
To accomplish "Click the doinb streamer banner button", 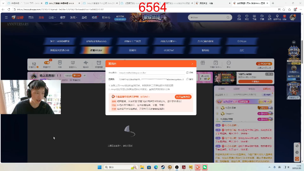I will tap(96, 41).
